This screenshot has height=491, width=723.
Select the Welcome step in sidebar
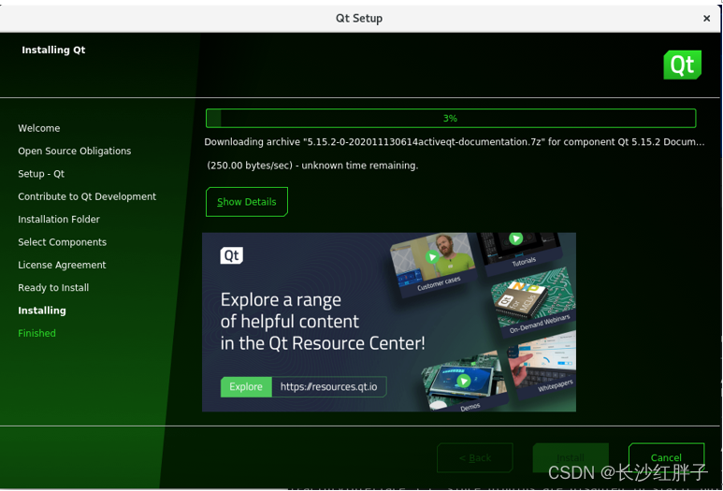coord(39,128)
